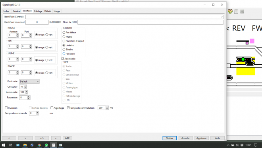Click the volume icon in system tray
The image size is (262, 148).
(x=237, y=145)
